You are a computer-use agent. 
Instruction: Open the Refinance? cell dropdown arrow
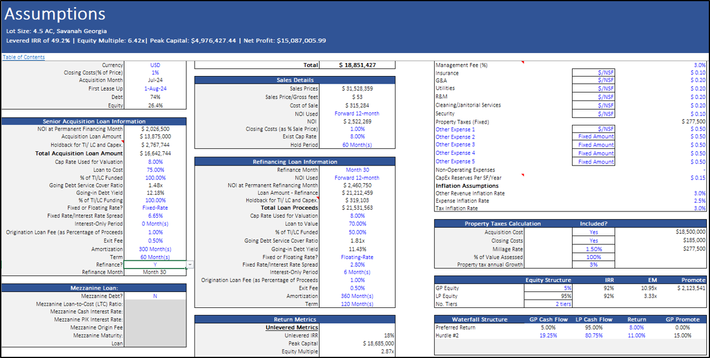[x=190, y=265]
